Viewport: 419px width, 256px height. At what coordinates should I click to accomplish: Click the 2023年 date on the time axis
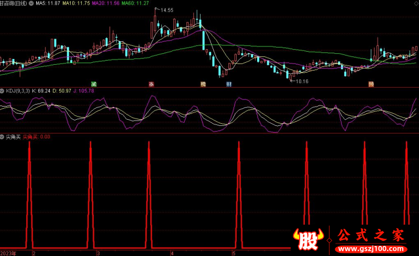pos(8,253)
